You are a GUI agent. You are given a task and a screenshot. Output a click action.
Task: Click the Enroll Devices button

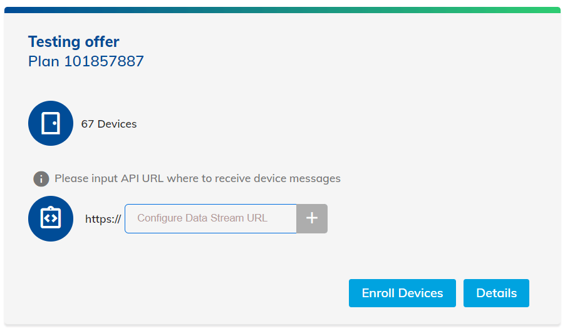tap(402, 293)
